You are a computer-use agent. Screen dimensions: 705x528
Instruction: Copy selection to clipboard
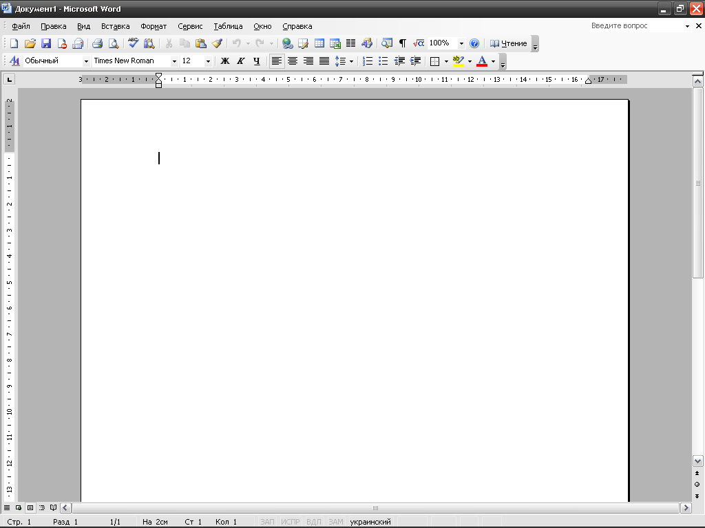pyautogui.click(x=185, y=43)
